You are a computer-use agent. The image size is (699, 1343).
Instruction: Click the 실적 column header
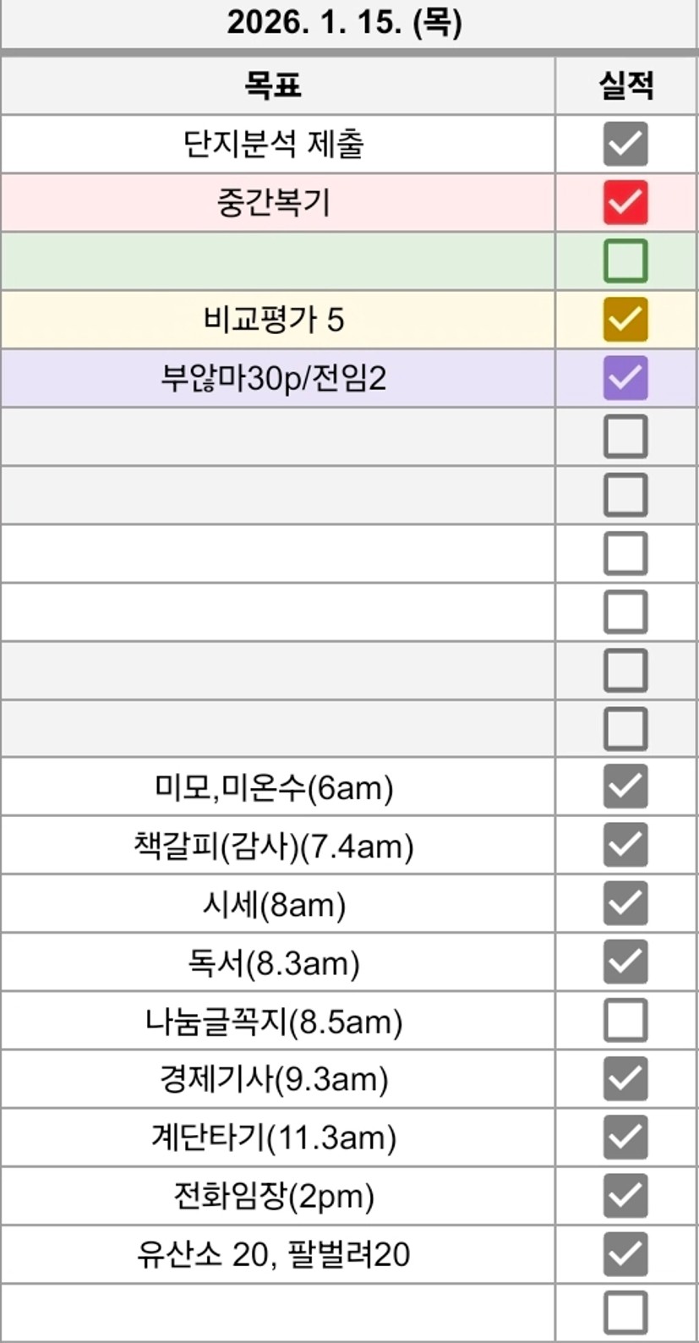tap(625, 85)
